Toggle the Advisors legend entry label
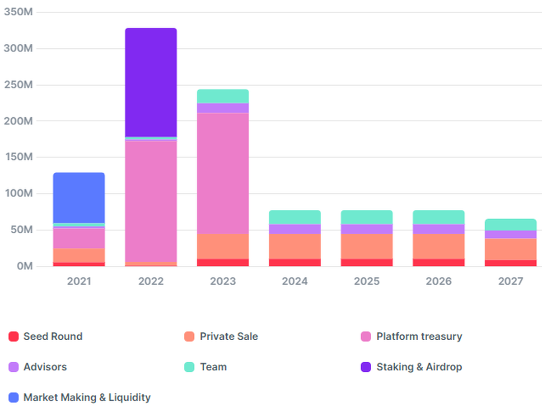This screenshot has width=542, height=406. 45,367
